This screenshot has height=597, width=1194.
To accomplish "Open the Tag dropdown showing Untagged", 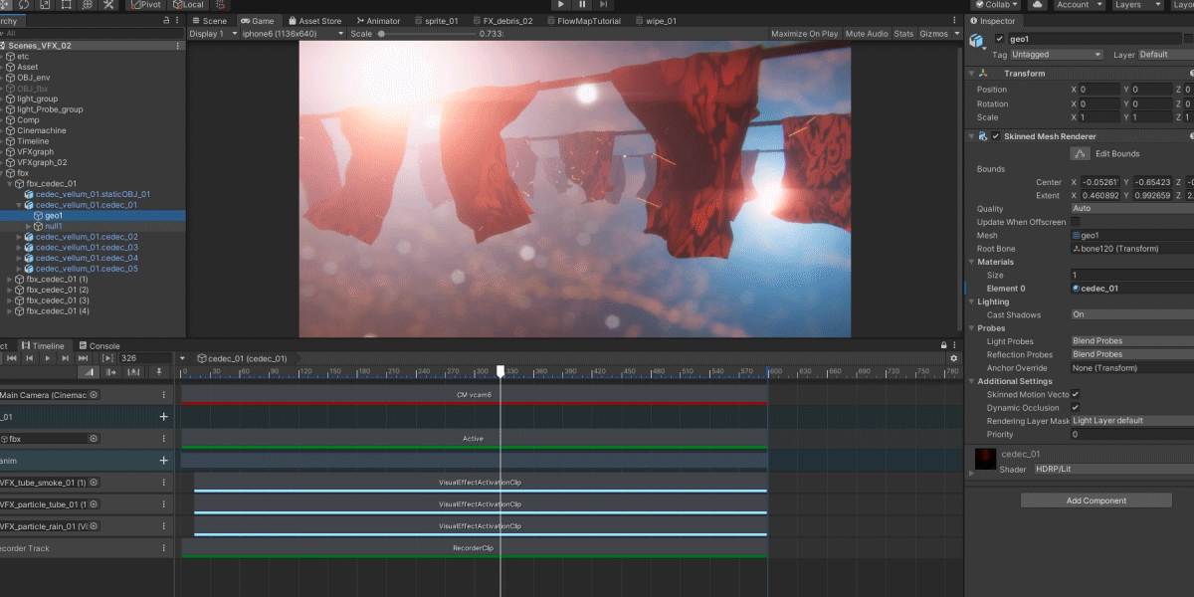I will pos(1057,55).
